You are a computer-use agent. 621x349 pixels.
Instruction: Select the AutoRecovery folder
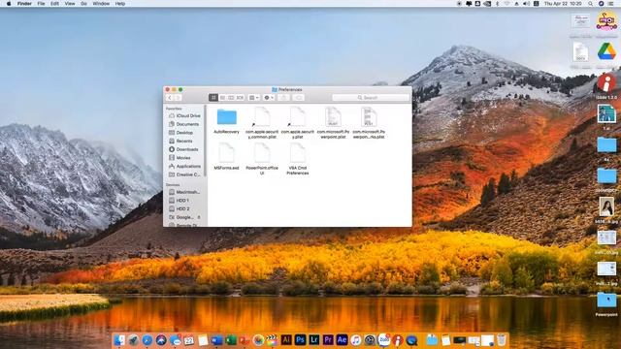click(226, 121)
